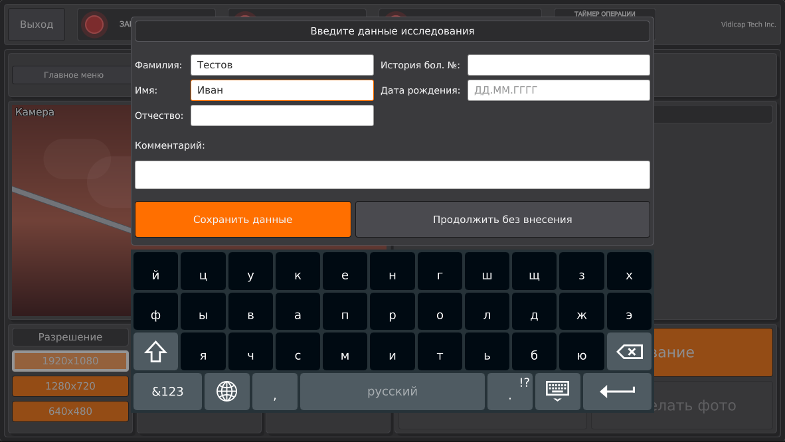This screenshot has width=785, height=442.
Task: Tap the backspace key on keyboard
Action: tap(630, 351)
